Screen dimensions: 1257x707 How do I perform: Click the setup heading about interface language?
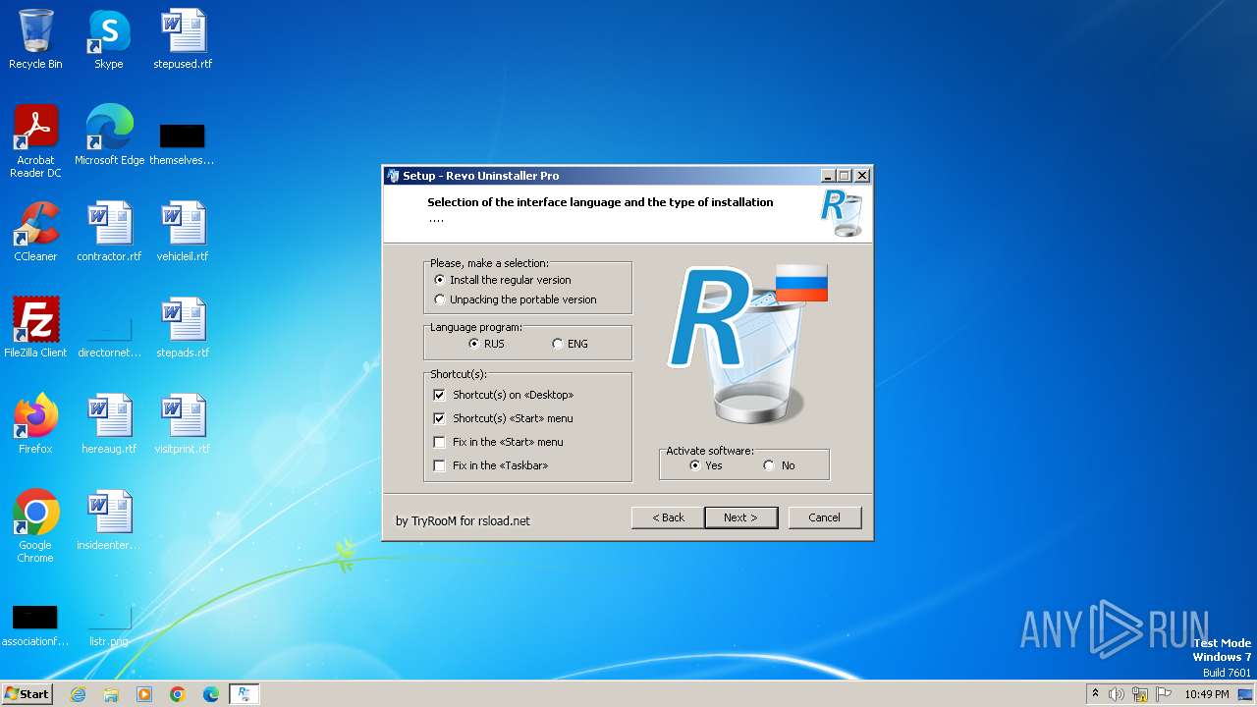pyautogui.click(x=600, y=202)
